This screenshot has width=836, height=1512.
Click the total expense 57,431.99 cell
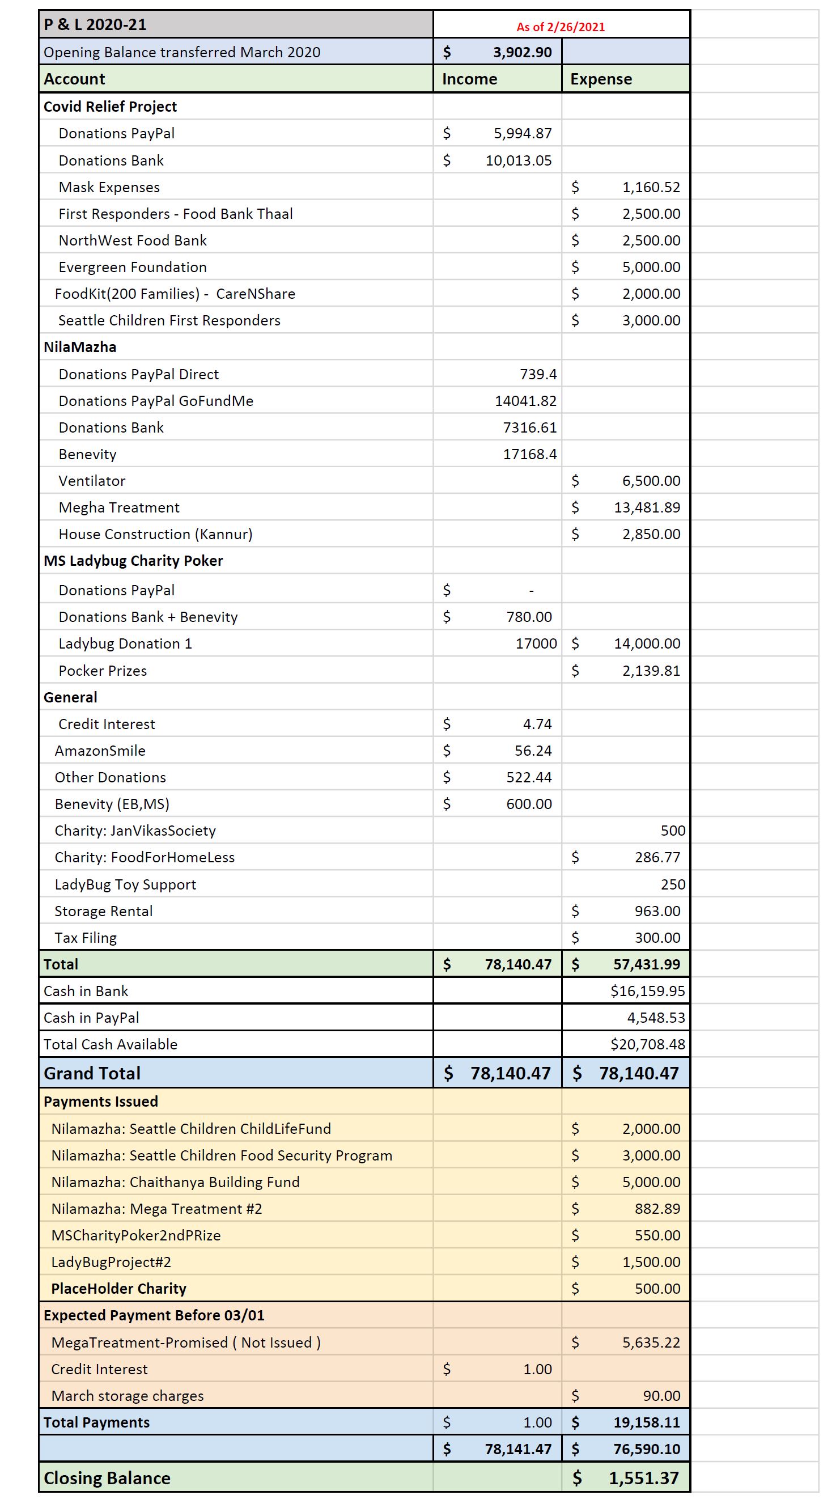[625, 964]
